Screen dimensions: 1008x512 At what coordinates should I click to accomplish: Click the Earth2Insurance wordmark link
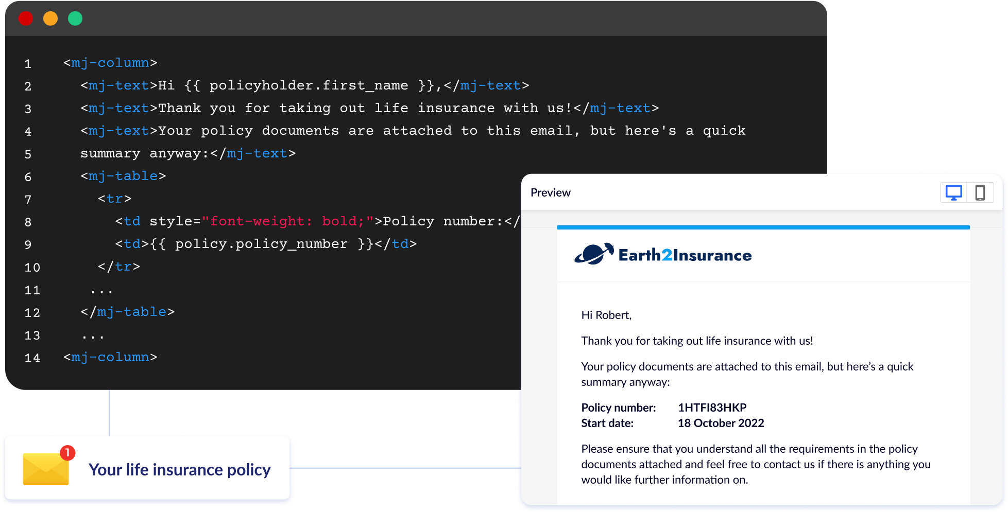click(685, 254)
